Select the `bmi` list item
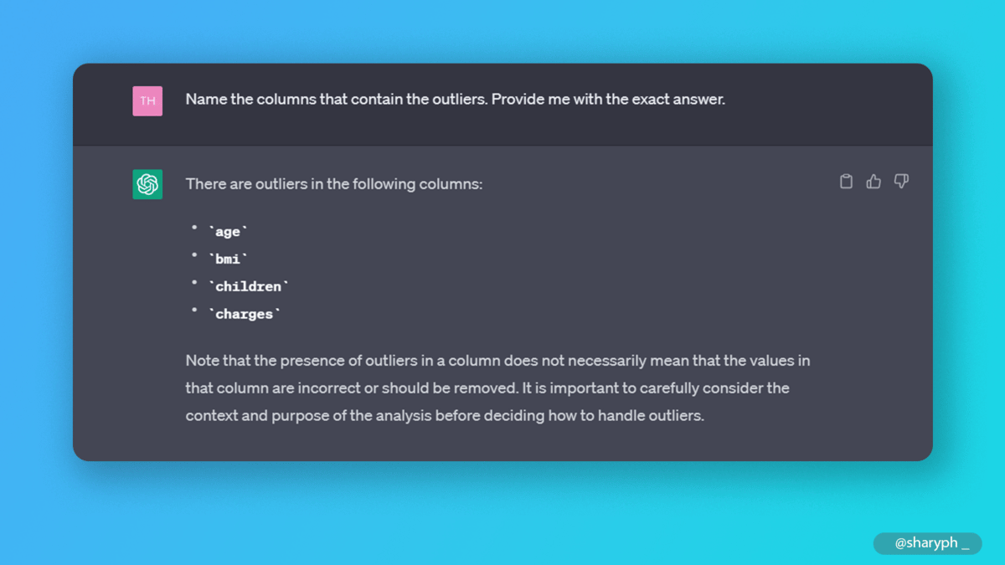 tap(228, 259)
